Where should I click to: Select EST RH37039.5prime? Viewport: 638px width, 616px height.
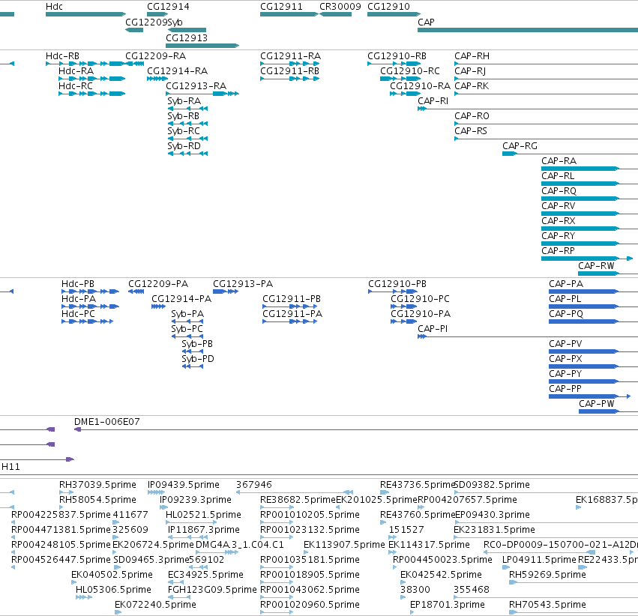click(x=66, y=492)
